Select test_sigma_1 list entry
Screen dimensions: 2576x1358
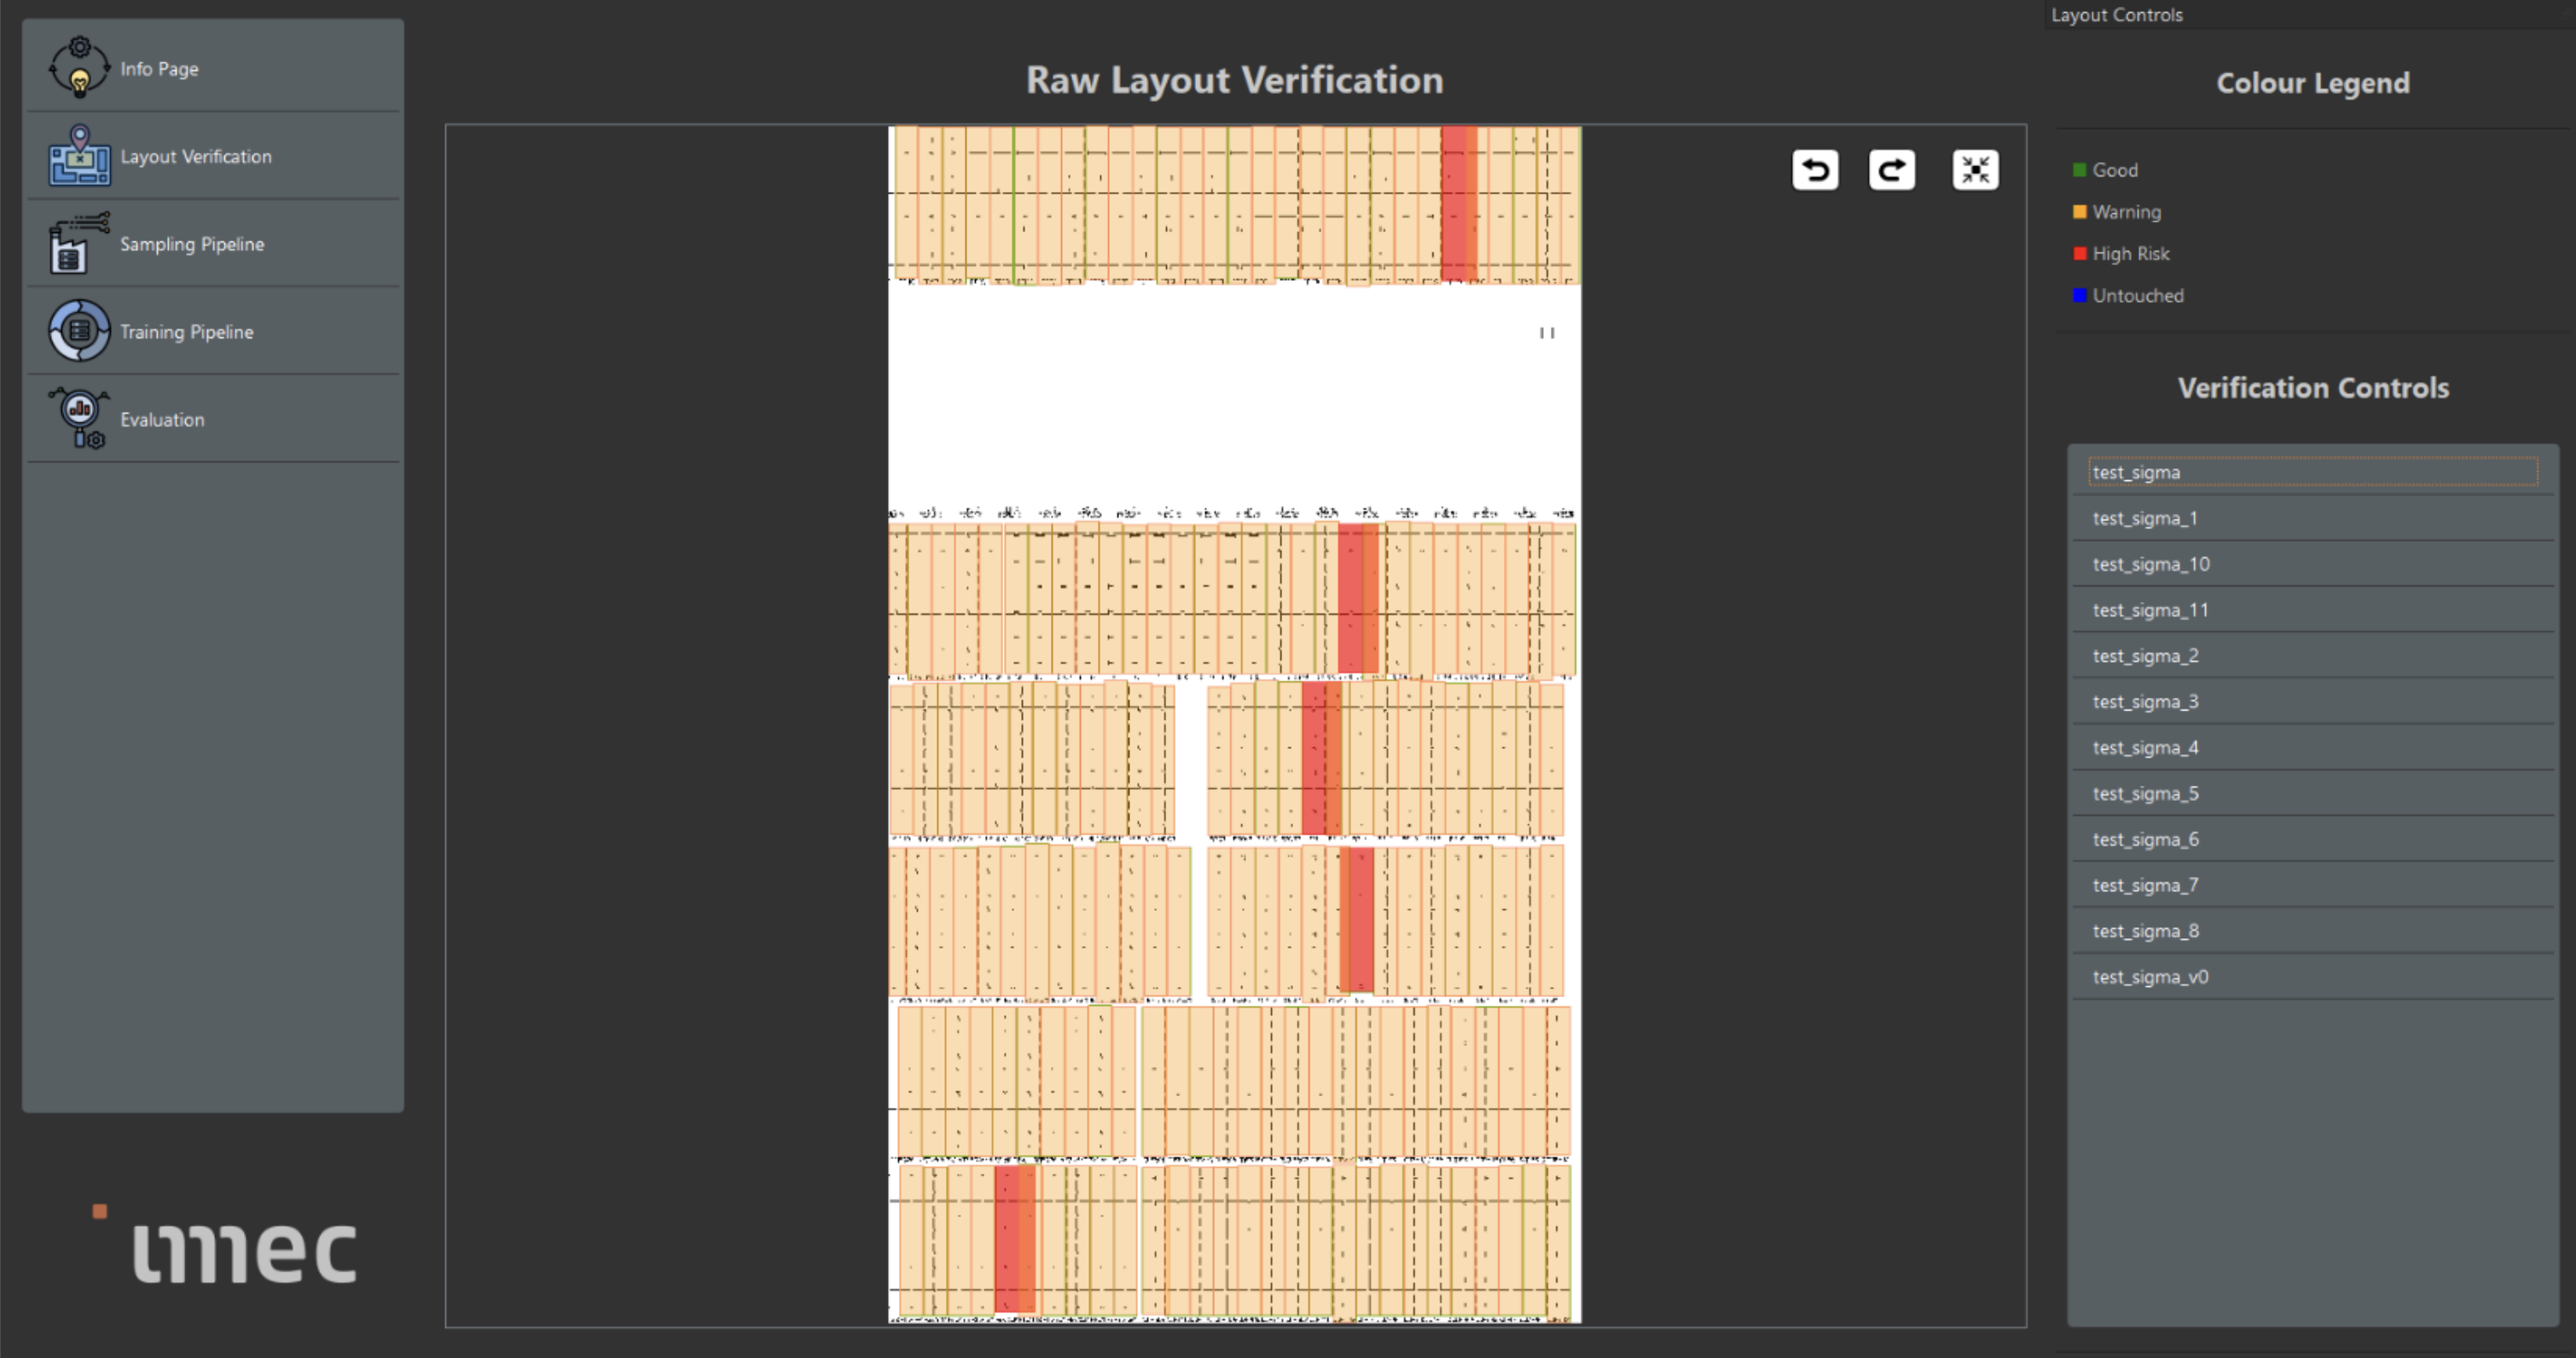click(2313, 518)
